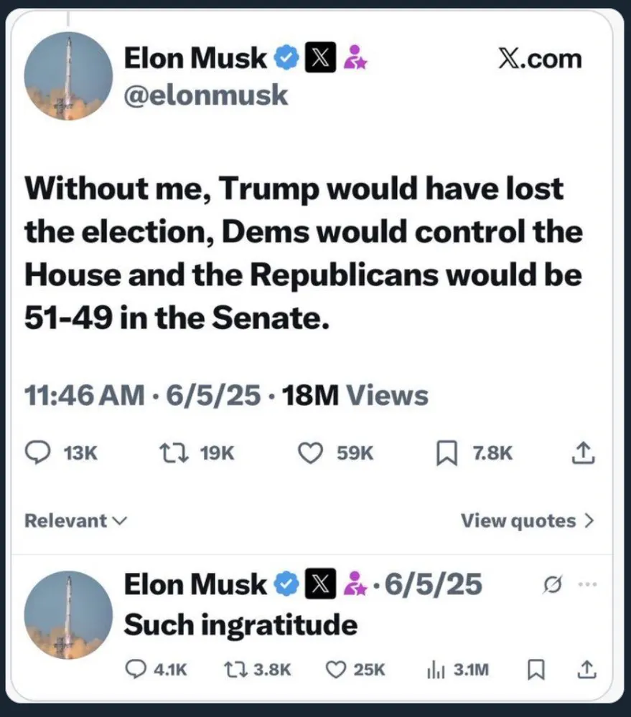Open the @elonmusk handle profile
The width and height of the screenshot is (631, 717).
pyautogui.click(x=206, y=95)
